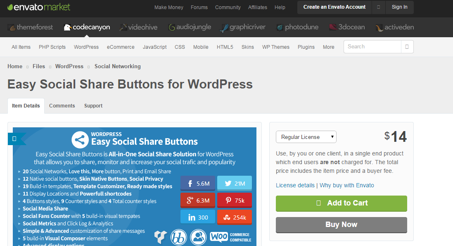Expand the Regular License dropdown
The height and width of the screenshot is (246, 453).
[x=306, y=137]
